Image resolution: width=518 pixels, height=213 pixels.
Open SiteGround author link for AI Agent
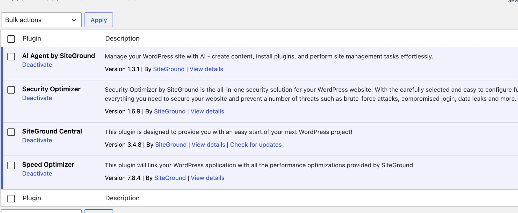click(x=169, y=69)
